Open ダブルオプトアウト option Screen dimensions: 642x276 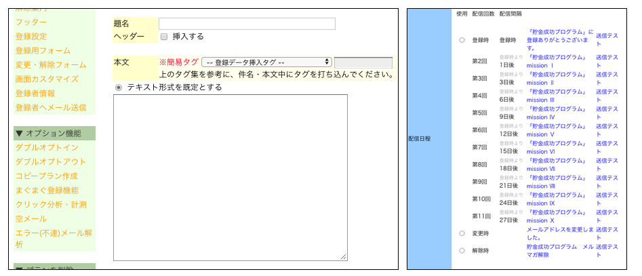click(51, 162)
